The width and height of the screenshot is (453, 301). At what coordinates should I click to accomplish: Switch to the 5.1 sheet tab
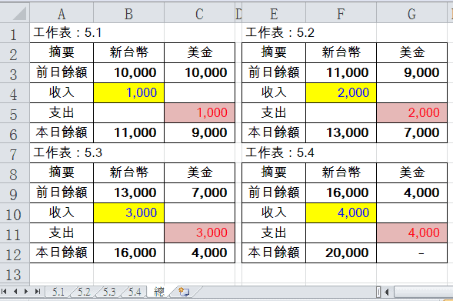tap(58, 292)
